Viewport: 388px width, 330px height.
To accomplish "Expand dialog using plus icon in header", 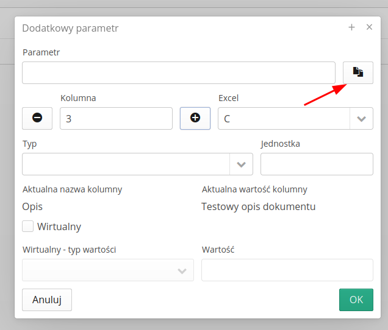I will coord(351,27).
